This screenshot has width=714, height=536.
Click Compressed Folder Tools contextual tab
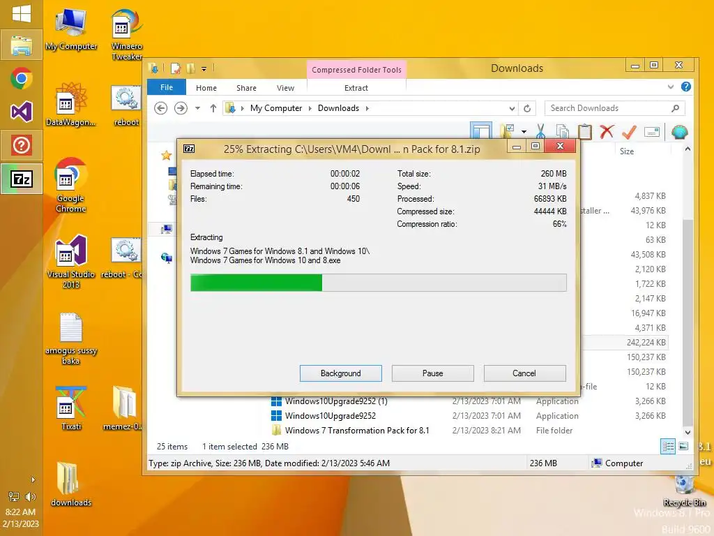(356, 70)
